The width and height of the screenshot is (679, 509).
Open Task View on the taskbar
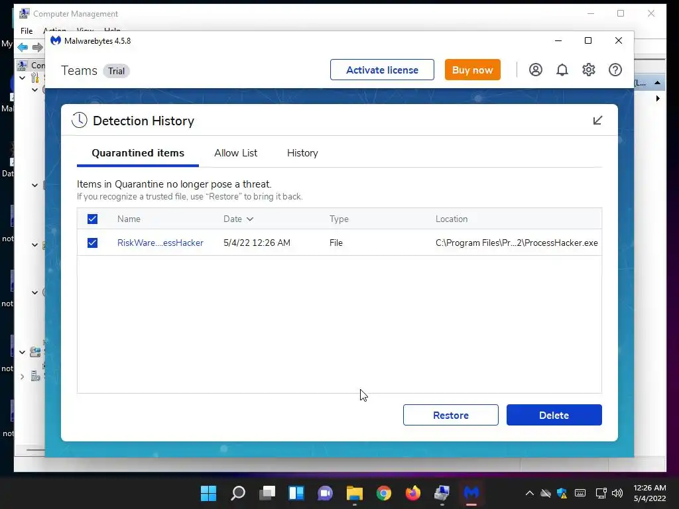(x=267, y=493)
